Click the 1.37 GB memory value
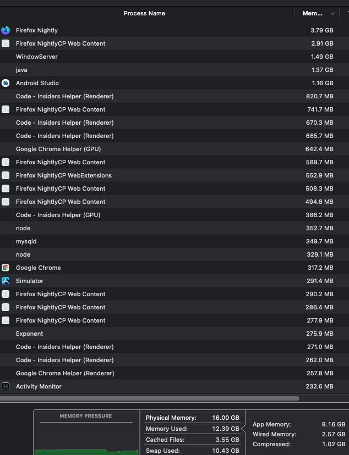Image resolution: width=349 pixels, height=455 pixels. [322, 70]
